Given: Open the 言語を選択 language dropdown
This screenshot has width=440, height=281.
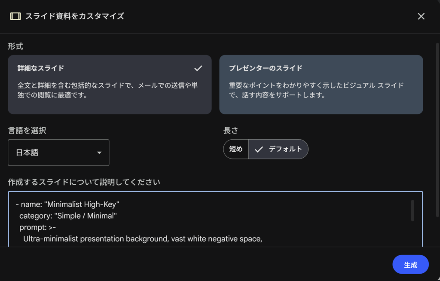Looking at the screenshot, I should pyautogui.click(x=58, y=153).
